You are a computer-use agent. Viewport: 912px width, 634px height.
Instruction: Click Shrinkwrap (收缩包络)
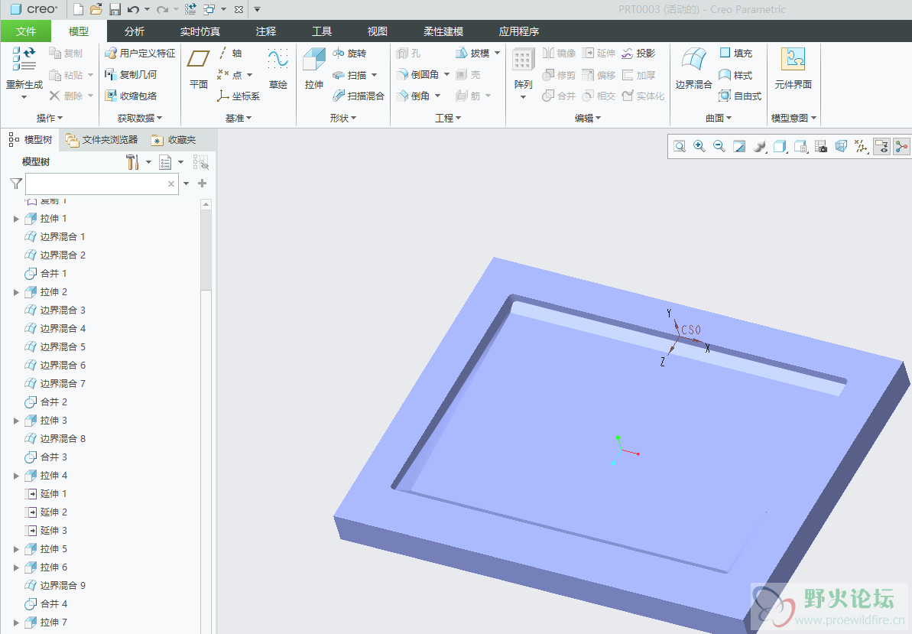(131, 96)
